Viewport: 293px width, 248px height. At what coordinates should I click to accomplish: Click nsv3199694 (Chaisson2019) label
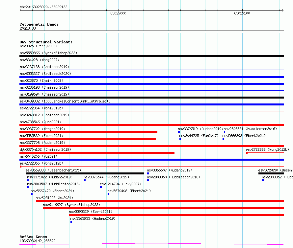(44, 94)
